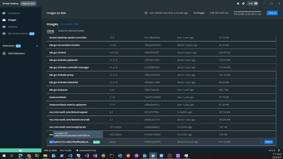Click the IN USE badge on vsc-hybris123
Screen dimensions: 283x159
click(96, 142)
